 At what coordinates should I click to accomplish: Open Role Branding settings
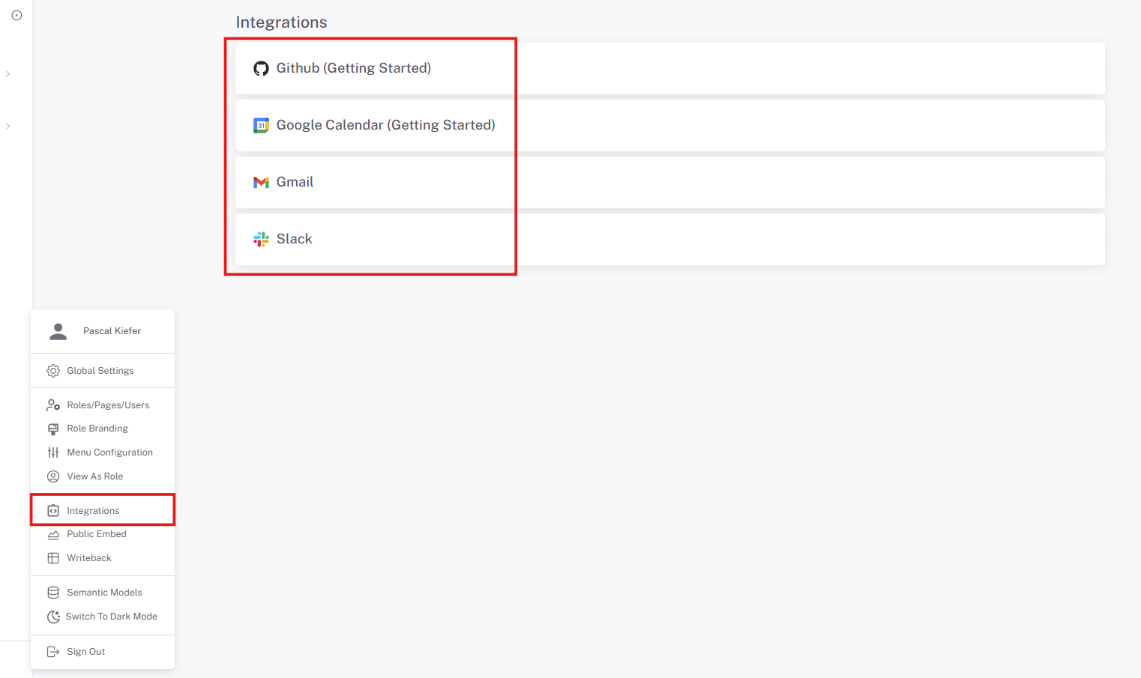96,428
